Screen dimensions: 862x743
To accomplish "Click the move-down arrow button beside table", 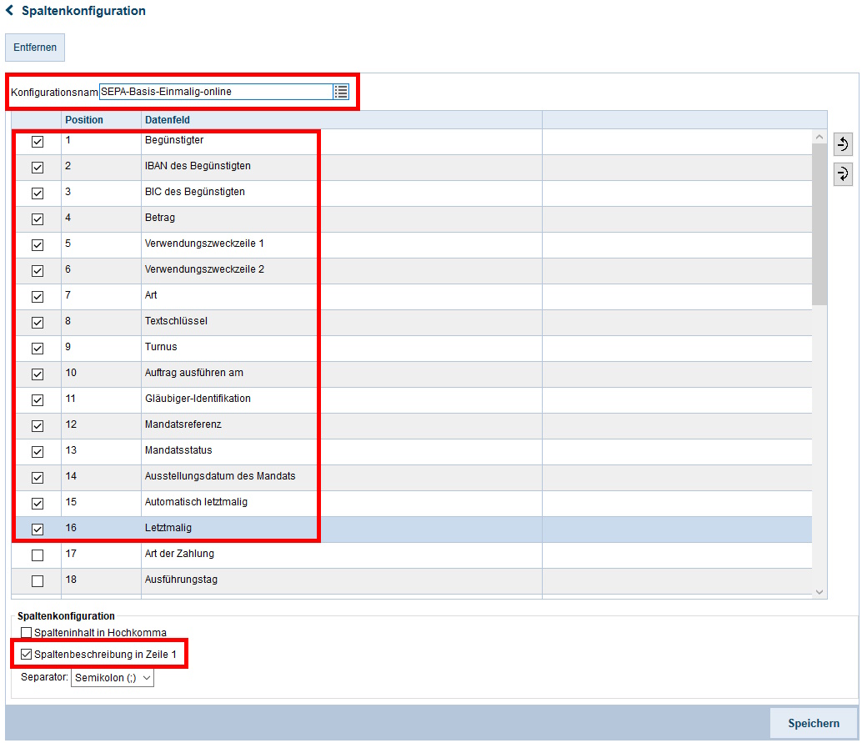I will [x=843, y=174].
